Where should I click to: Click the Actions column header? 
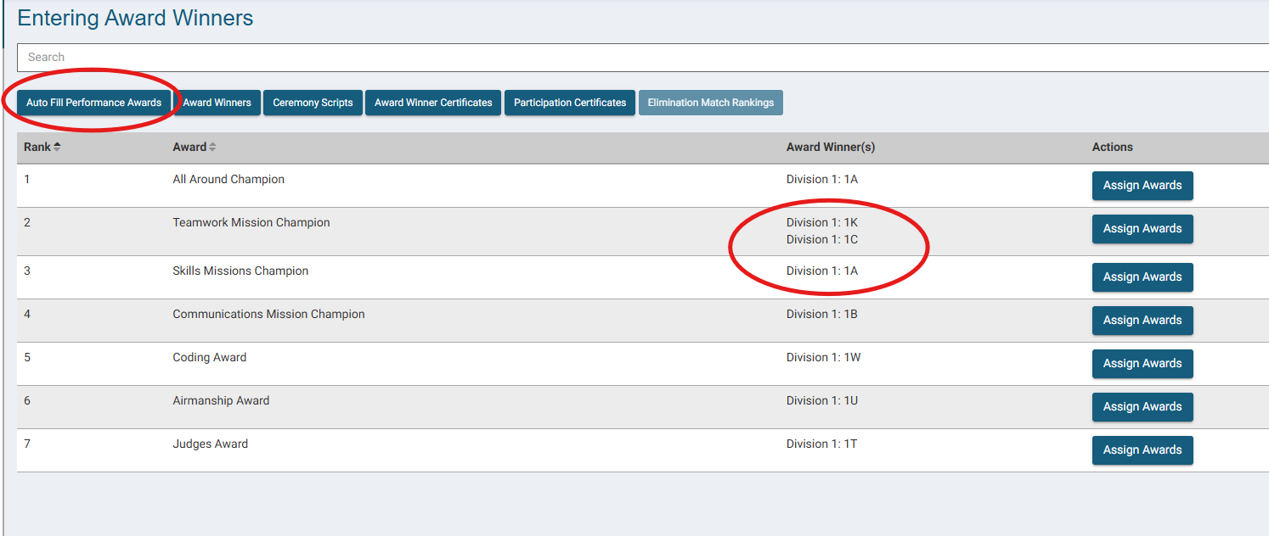(1113, 148)
